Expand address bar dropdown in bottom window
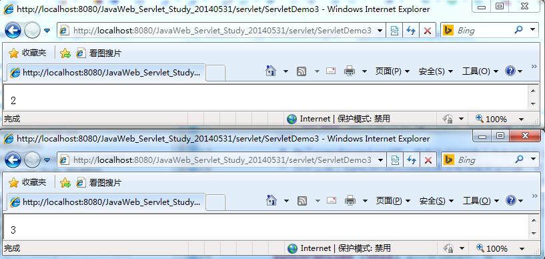Screen dimensions: 545x259 (x=380, y=160)
